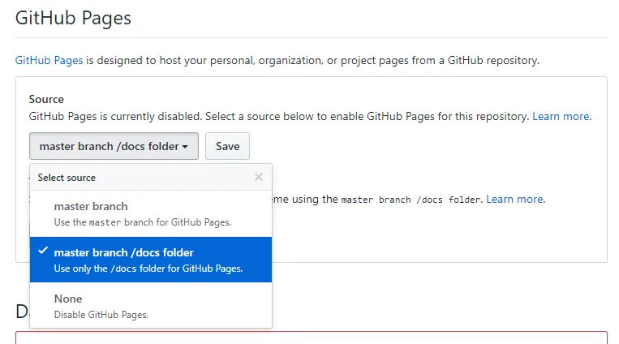Screen dimensions: 619x344
Task: Open the Learn more link beside source description
Action: click(561, 117)
